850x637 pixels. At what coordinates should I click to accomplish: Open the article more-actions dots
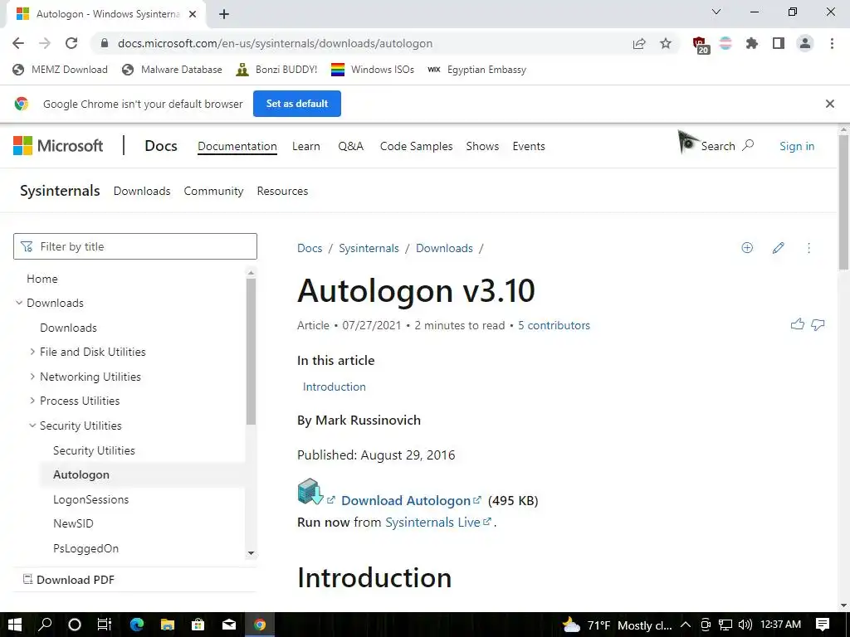pyautogui.click(x=808, y=247)
